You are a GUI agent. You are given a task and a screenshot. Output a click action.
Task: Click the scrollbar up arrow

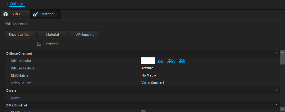282,52
